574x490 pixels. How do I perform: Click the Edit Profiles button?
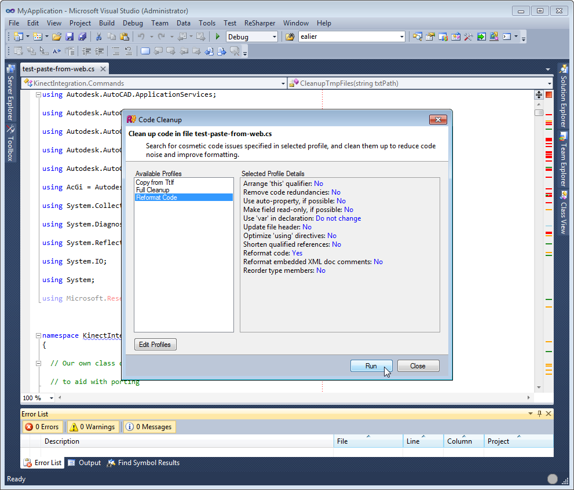[155, 345]
